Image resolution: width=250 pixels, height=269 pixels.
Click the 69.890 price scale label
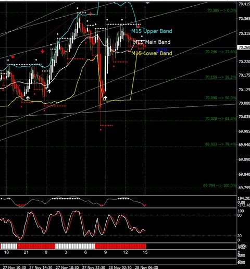[244, 160]
